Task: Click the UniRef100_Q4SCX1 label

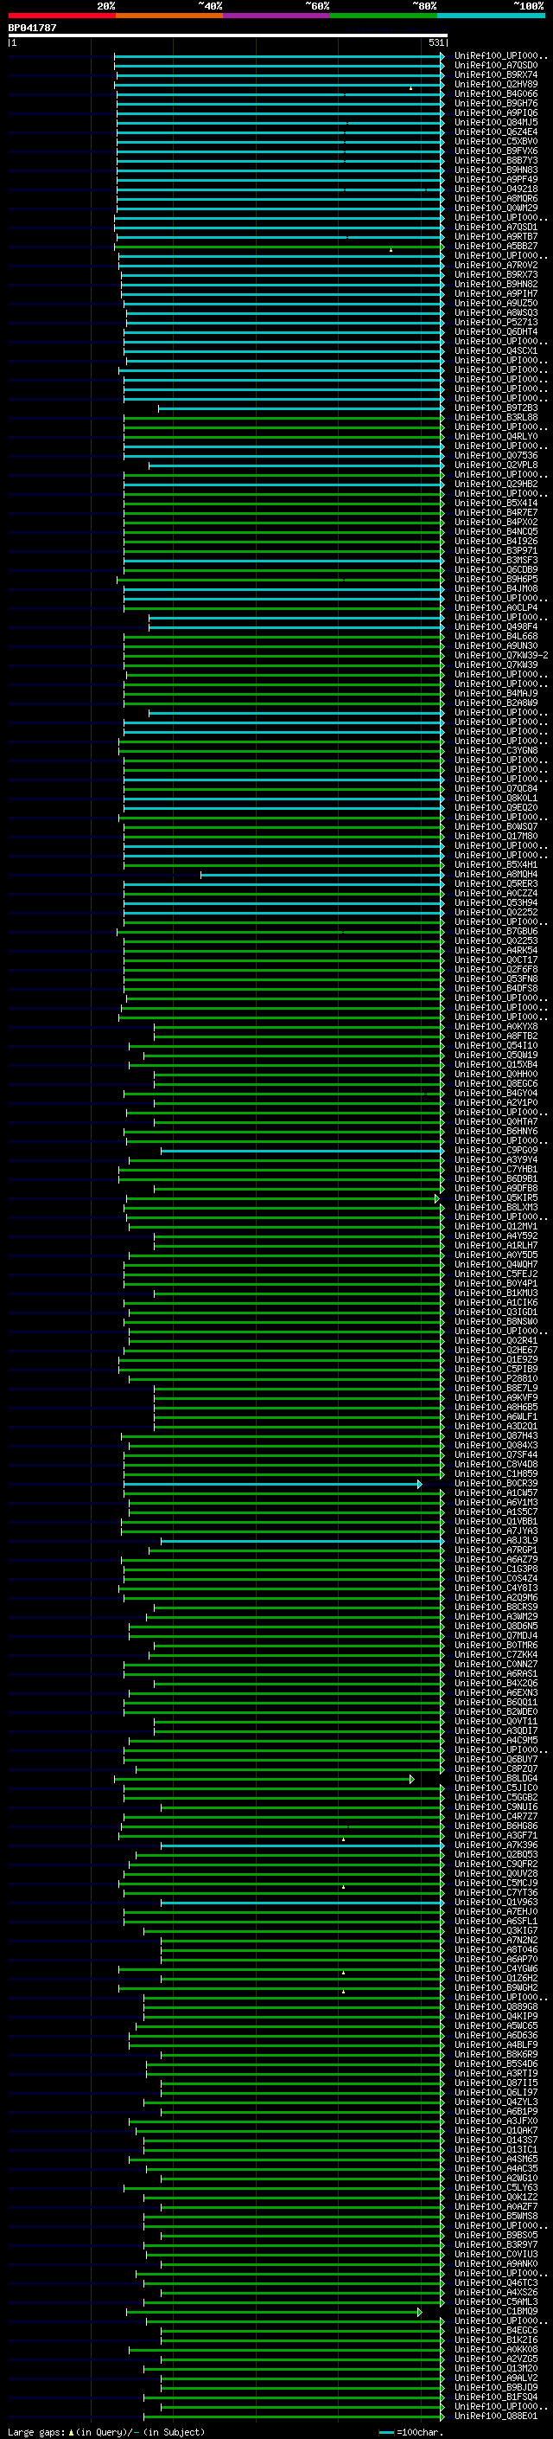Action: coord(496,351)
